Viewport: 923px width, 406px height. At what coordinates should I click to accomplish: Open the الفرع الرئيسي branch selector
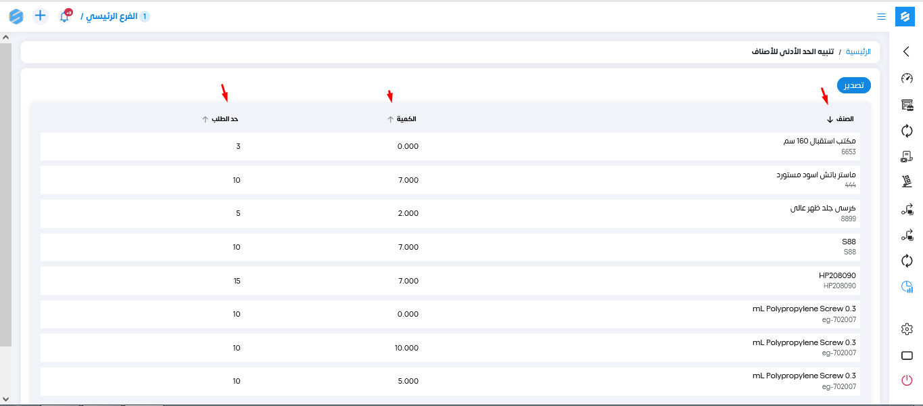pyautogui.click(x=114, y=16)
